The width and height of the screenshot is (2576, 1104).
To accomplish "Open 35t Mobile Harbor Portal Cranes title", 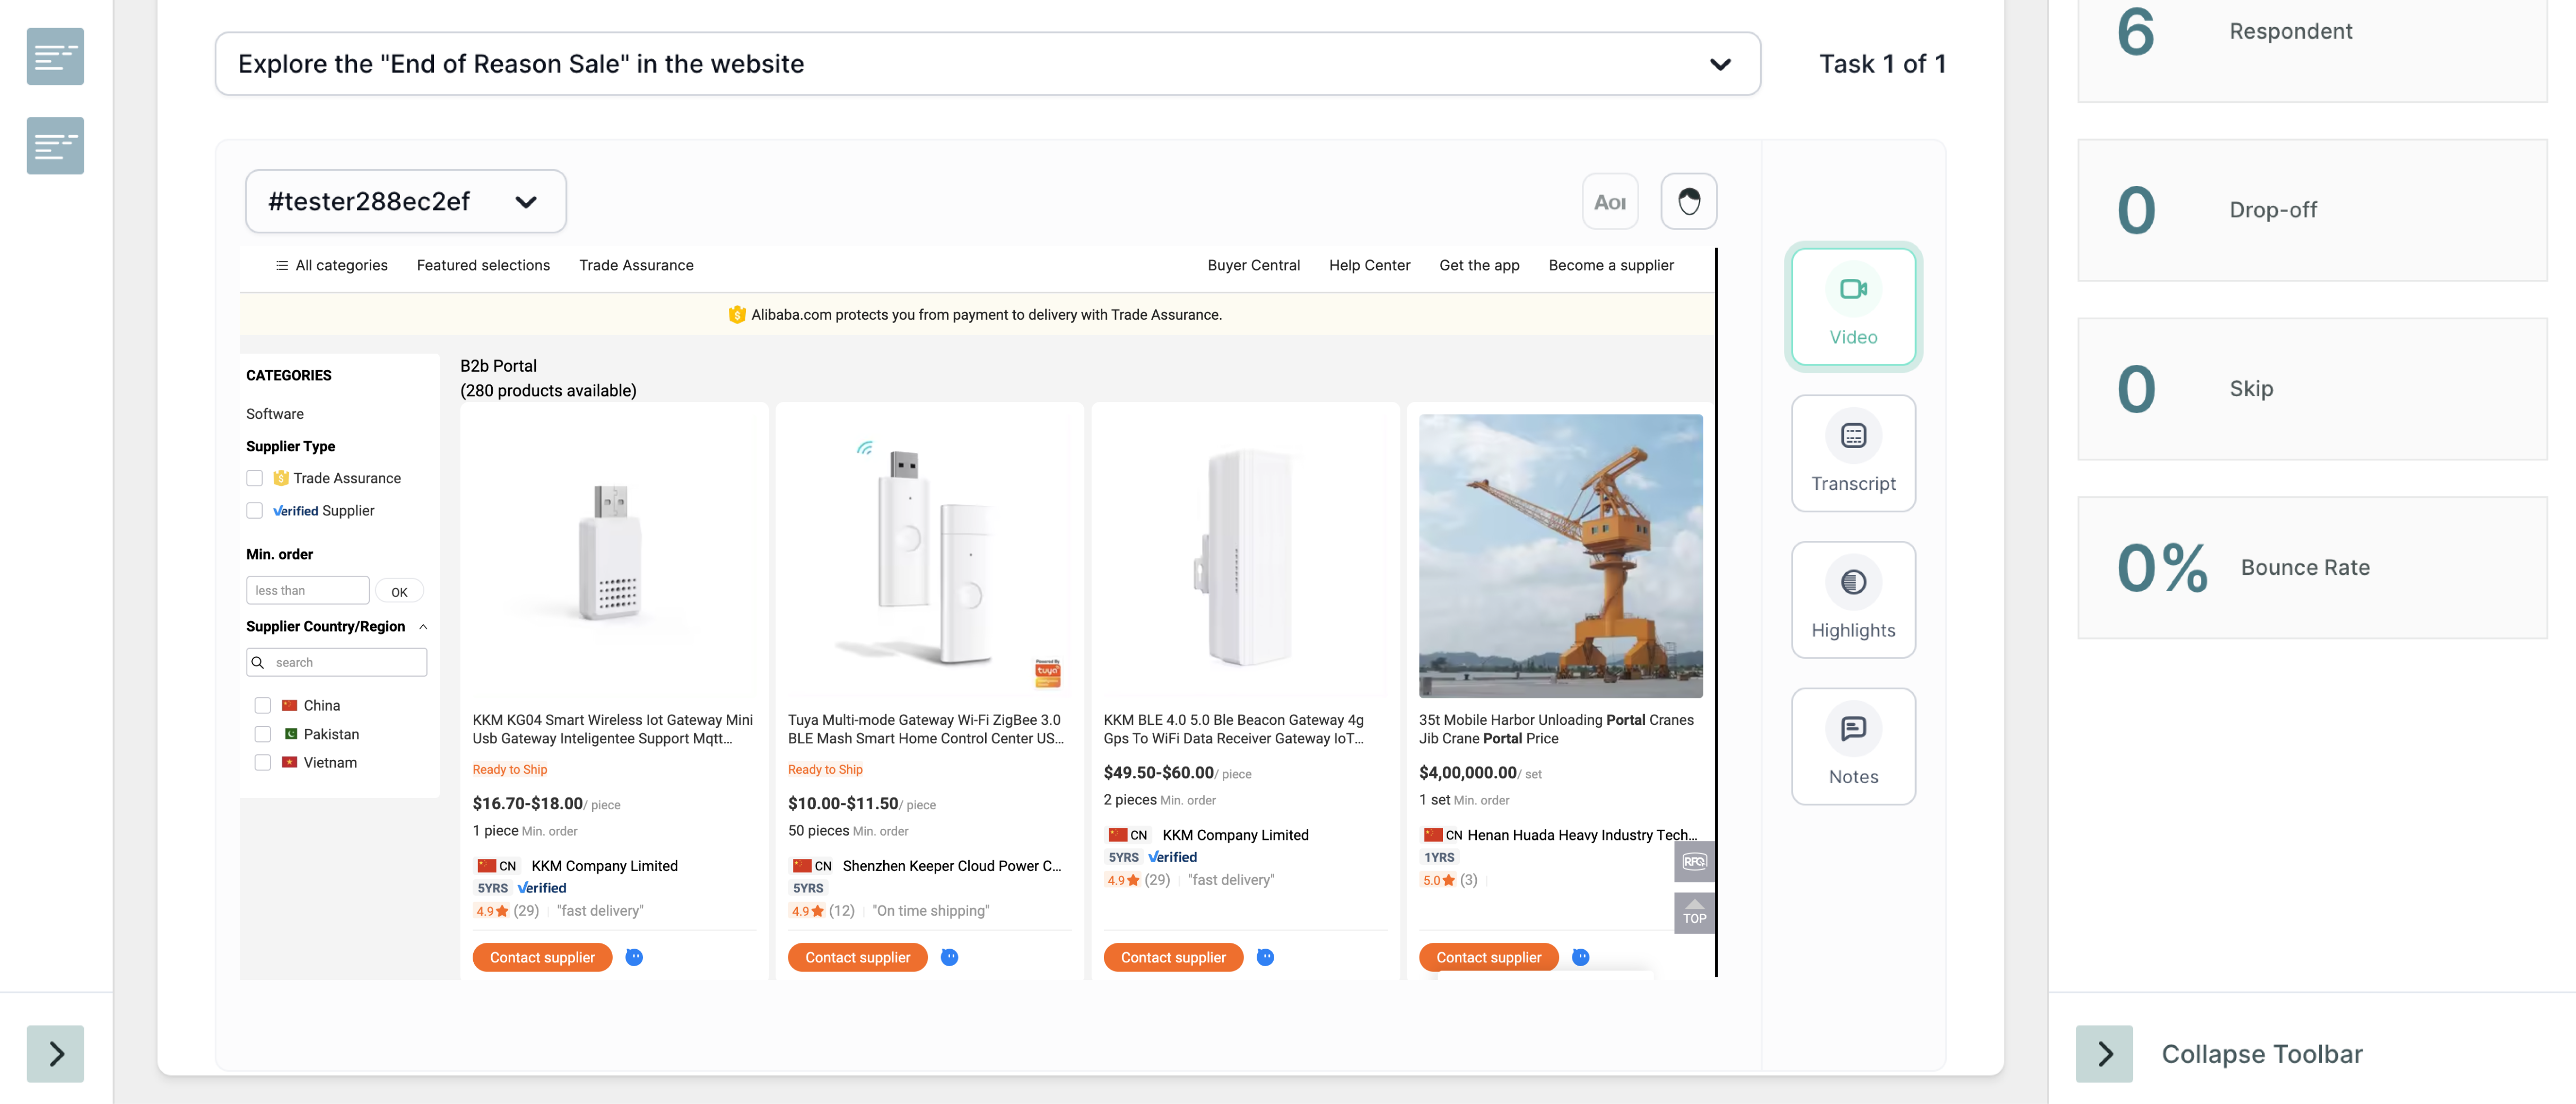I will (x=1556, y=729).
